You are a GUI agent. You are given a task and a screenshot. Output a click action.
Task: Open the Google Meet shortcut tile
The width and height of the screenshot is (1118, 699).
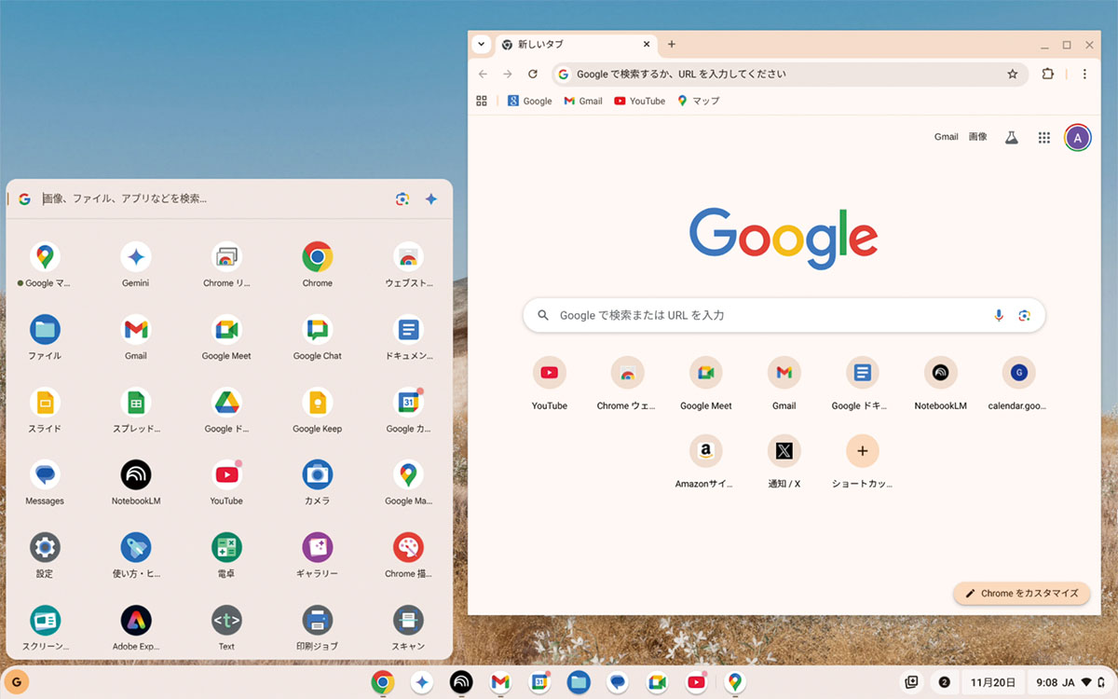click(x=706, y=383)
